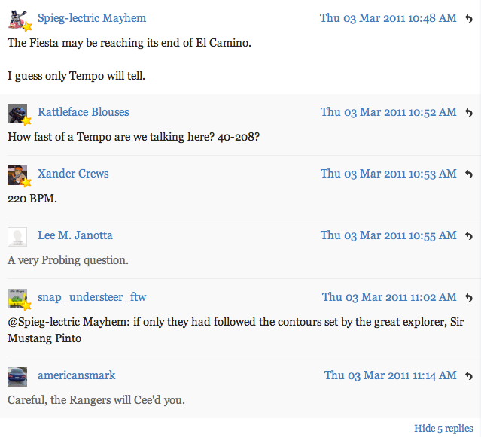Click the comment text '220 BPM.'
Screen dimensions: 481x437
click(32, 199)
